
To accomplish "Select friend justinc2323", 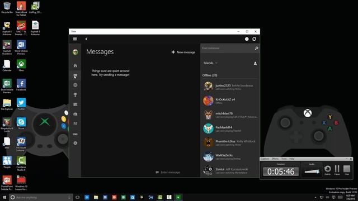I will point(230,87).
